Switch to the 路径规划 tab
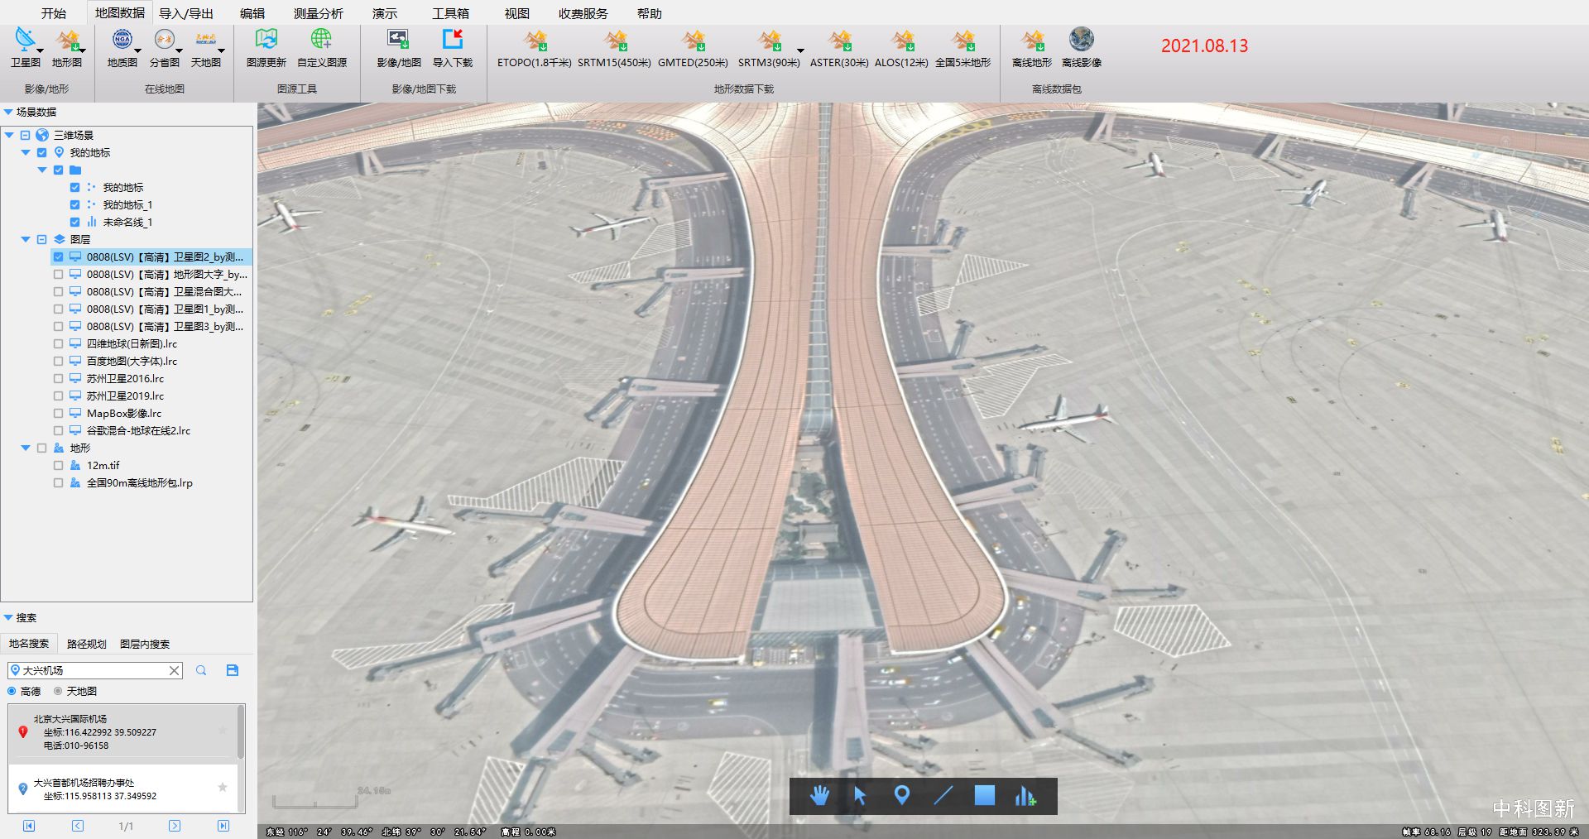This screenshot has height=839, width=1589. click(x=87, y=644)
